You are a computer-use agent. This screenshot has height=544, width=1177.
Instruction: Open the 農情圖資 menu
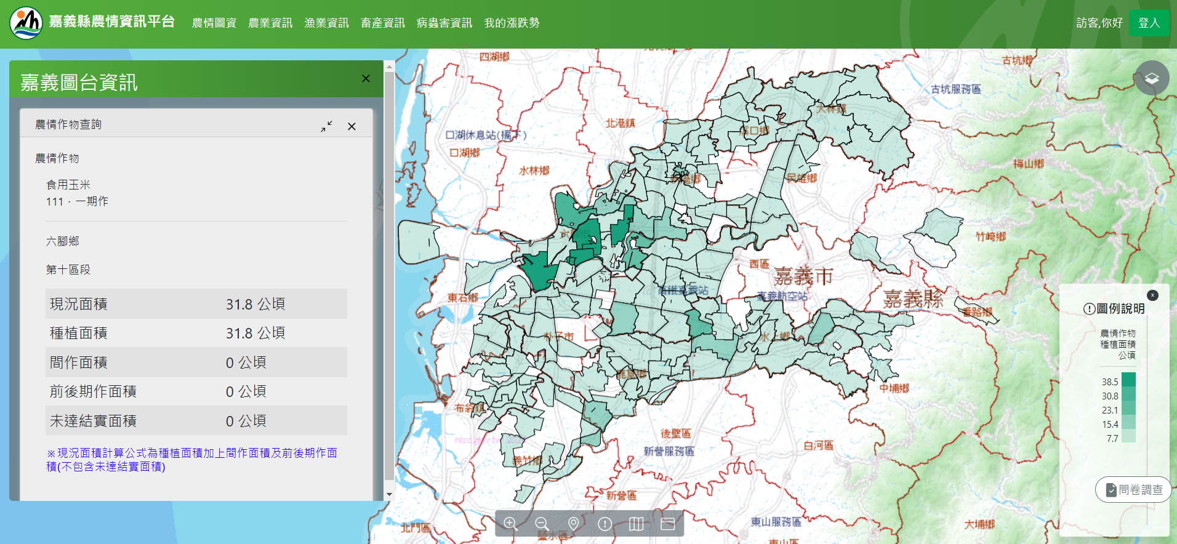coord(214,23)
